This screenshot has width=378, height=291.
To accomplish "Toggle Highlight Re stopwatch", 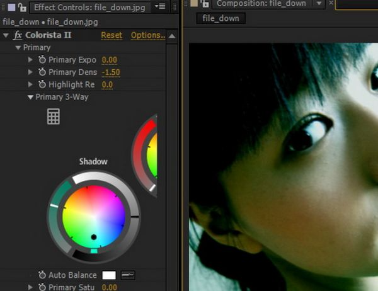I will point(42,84).
